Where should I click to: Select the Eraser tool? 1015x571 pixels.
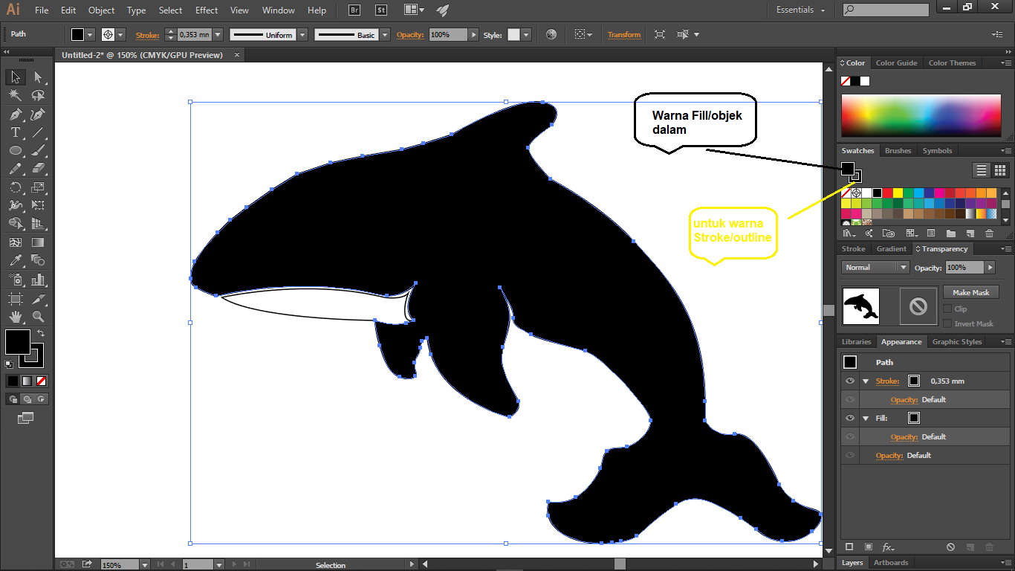coord(38,169)
